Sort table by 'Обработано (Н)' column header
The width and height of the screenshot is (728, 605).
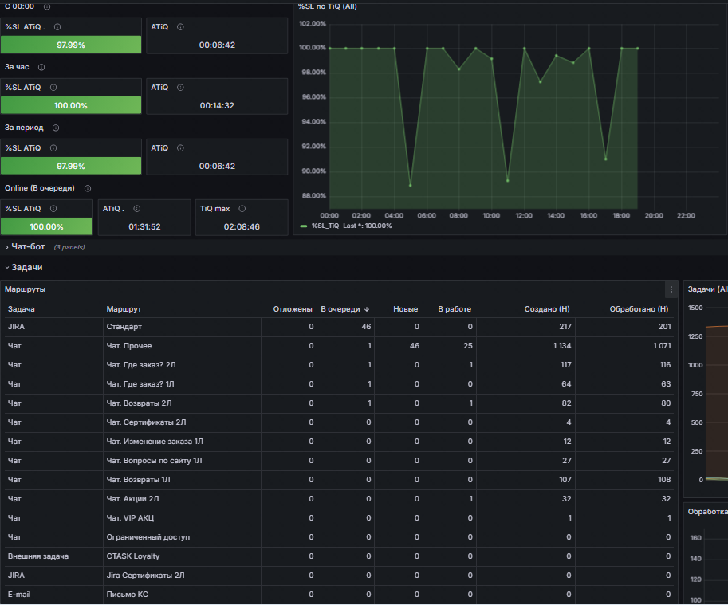point(639,309)
